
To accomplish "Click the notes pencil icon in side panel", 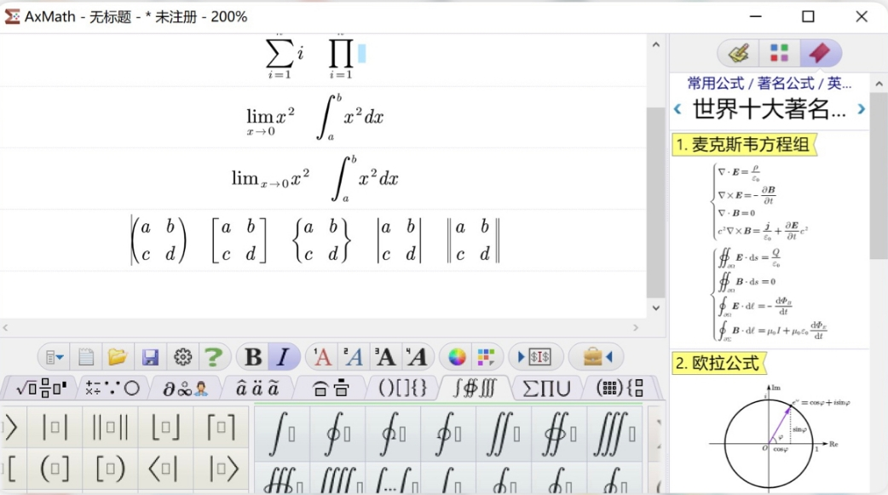I will [x=738, y=53].
